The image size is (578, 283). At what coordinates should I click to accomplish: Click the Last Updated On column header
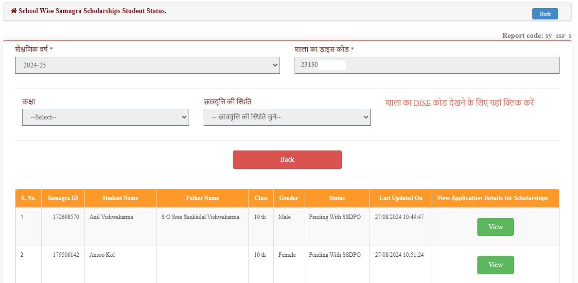click(401, 198)
